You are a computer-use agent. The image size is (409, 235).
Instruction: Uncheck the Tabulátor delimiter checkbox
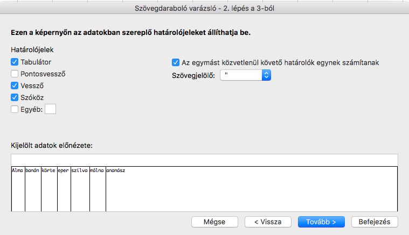[15, 62]
